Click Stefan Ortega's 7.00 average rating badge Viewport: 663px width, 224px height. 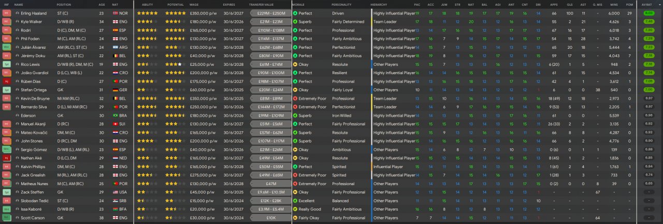(648, 90)
